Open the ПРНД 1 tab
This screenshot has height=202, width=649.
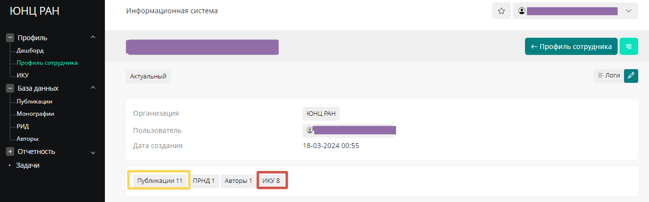[204, 180]
